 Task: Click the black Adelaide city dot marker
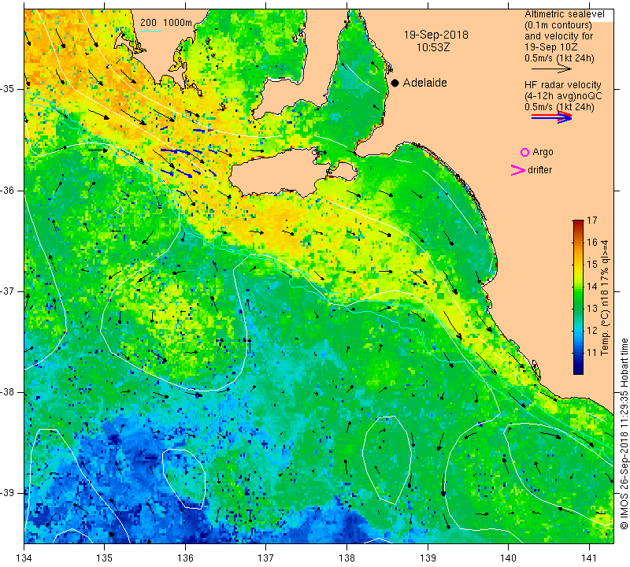click(x=395, y=83)
